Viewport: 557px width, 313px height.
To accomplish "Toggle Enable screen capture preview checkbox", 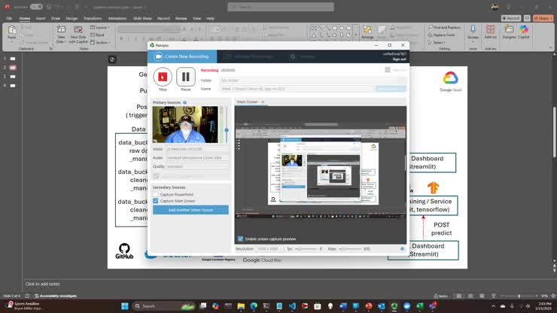I will [241, 239].
